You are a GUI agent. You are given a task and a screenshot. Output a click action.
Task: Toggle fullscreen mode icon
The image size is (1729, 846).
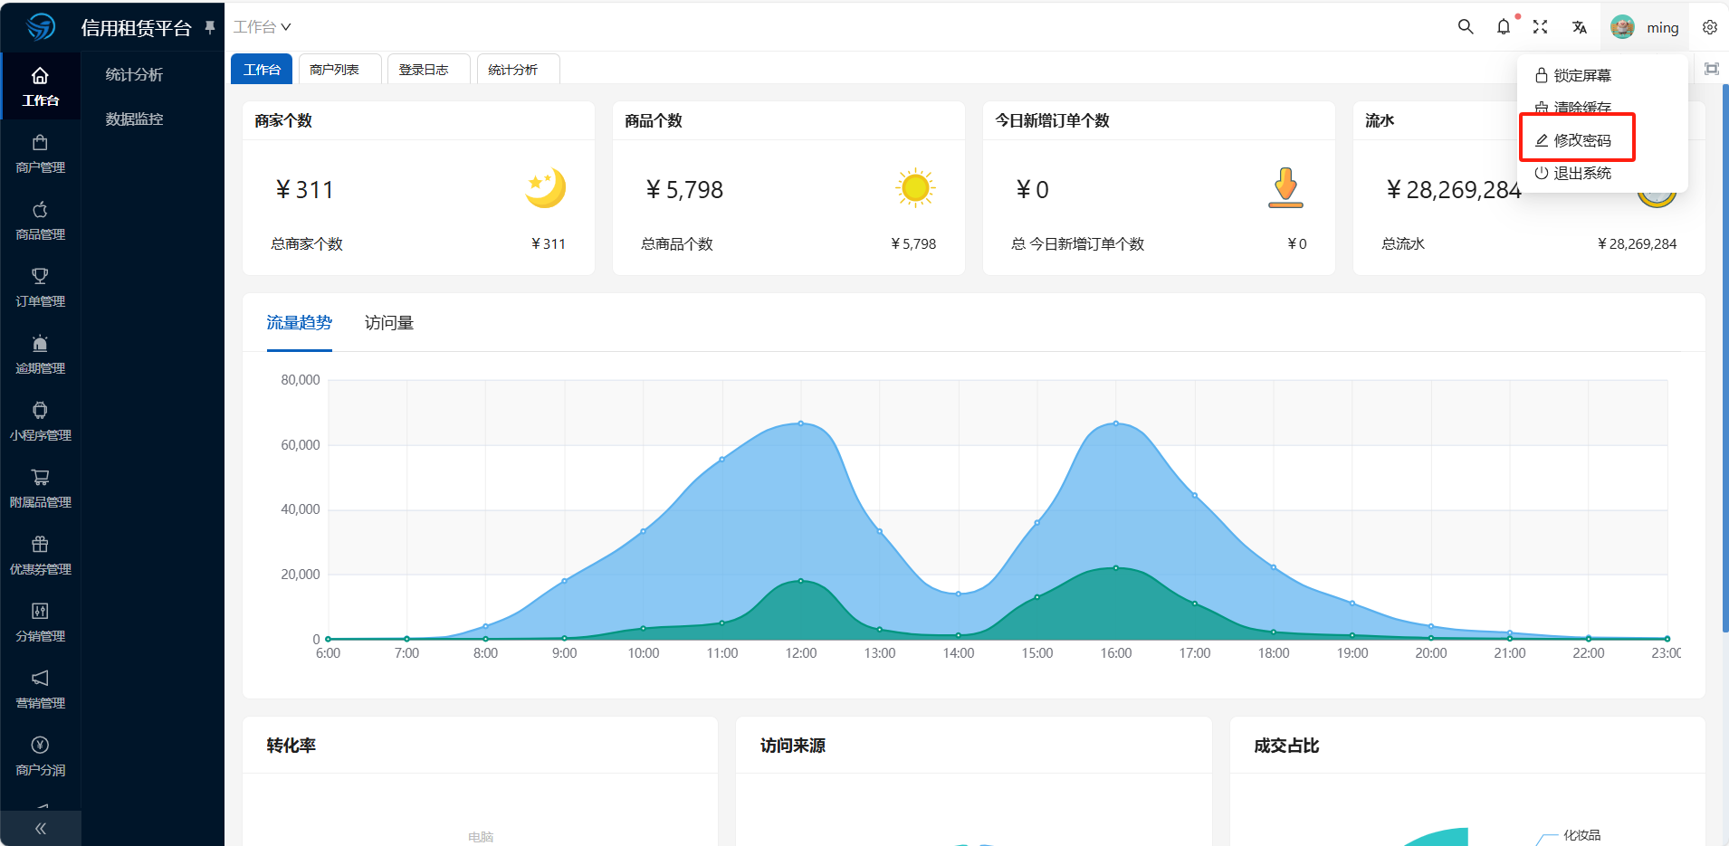point(1540,27)
